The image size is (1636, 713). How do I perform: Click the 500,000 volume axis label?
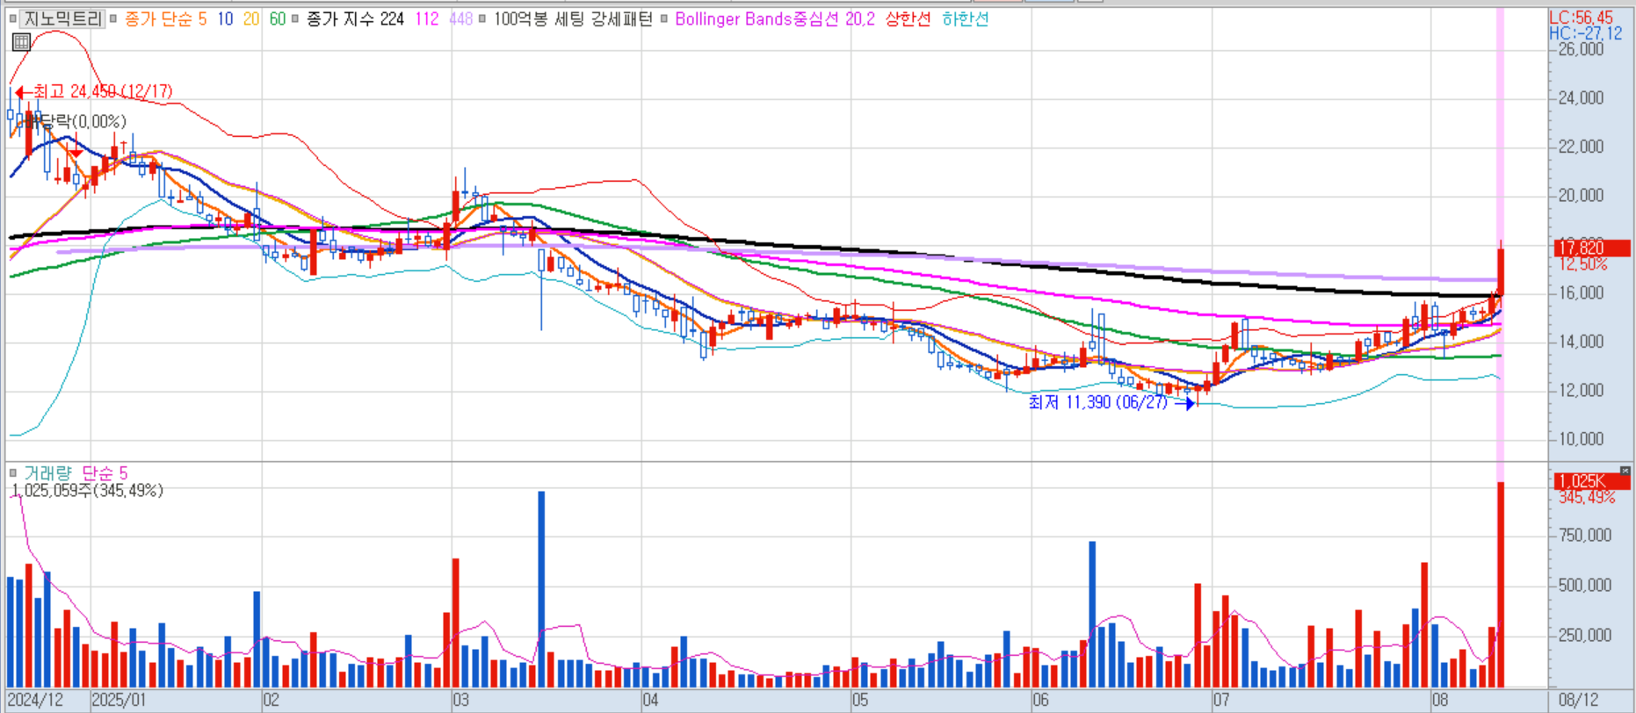[1585, 585]
